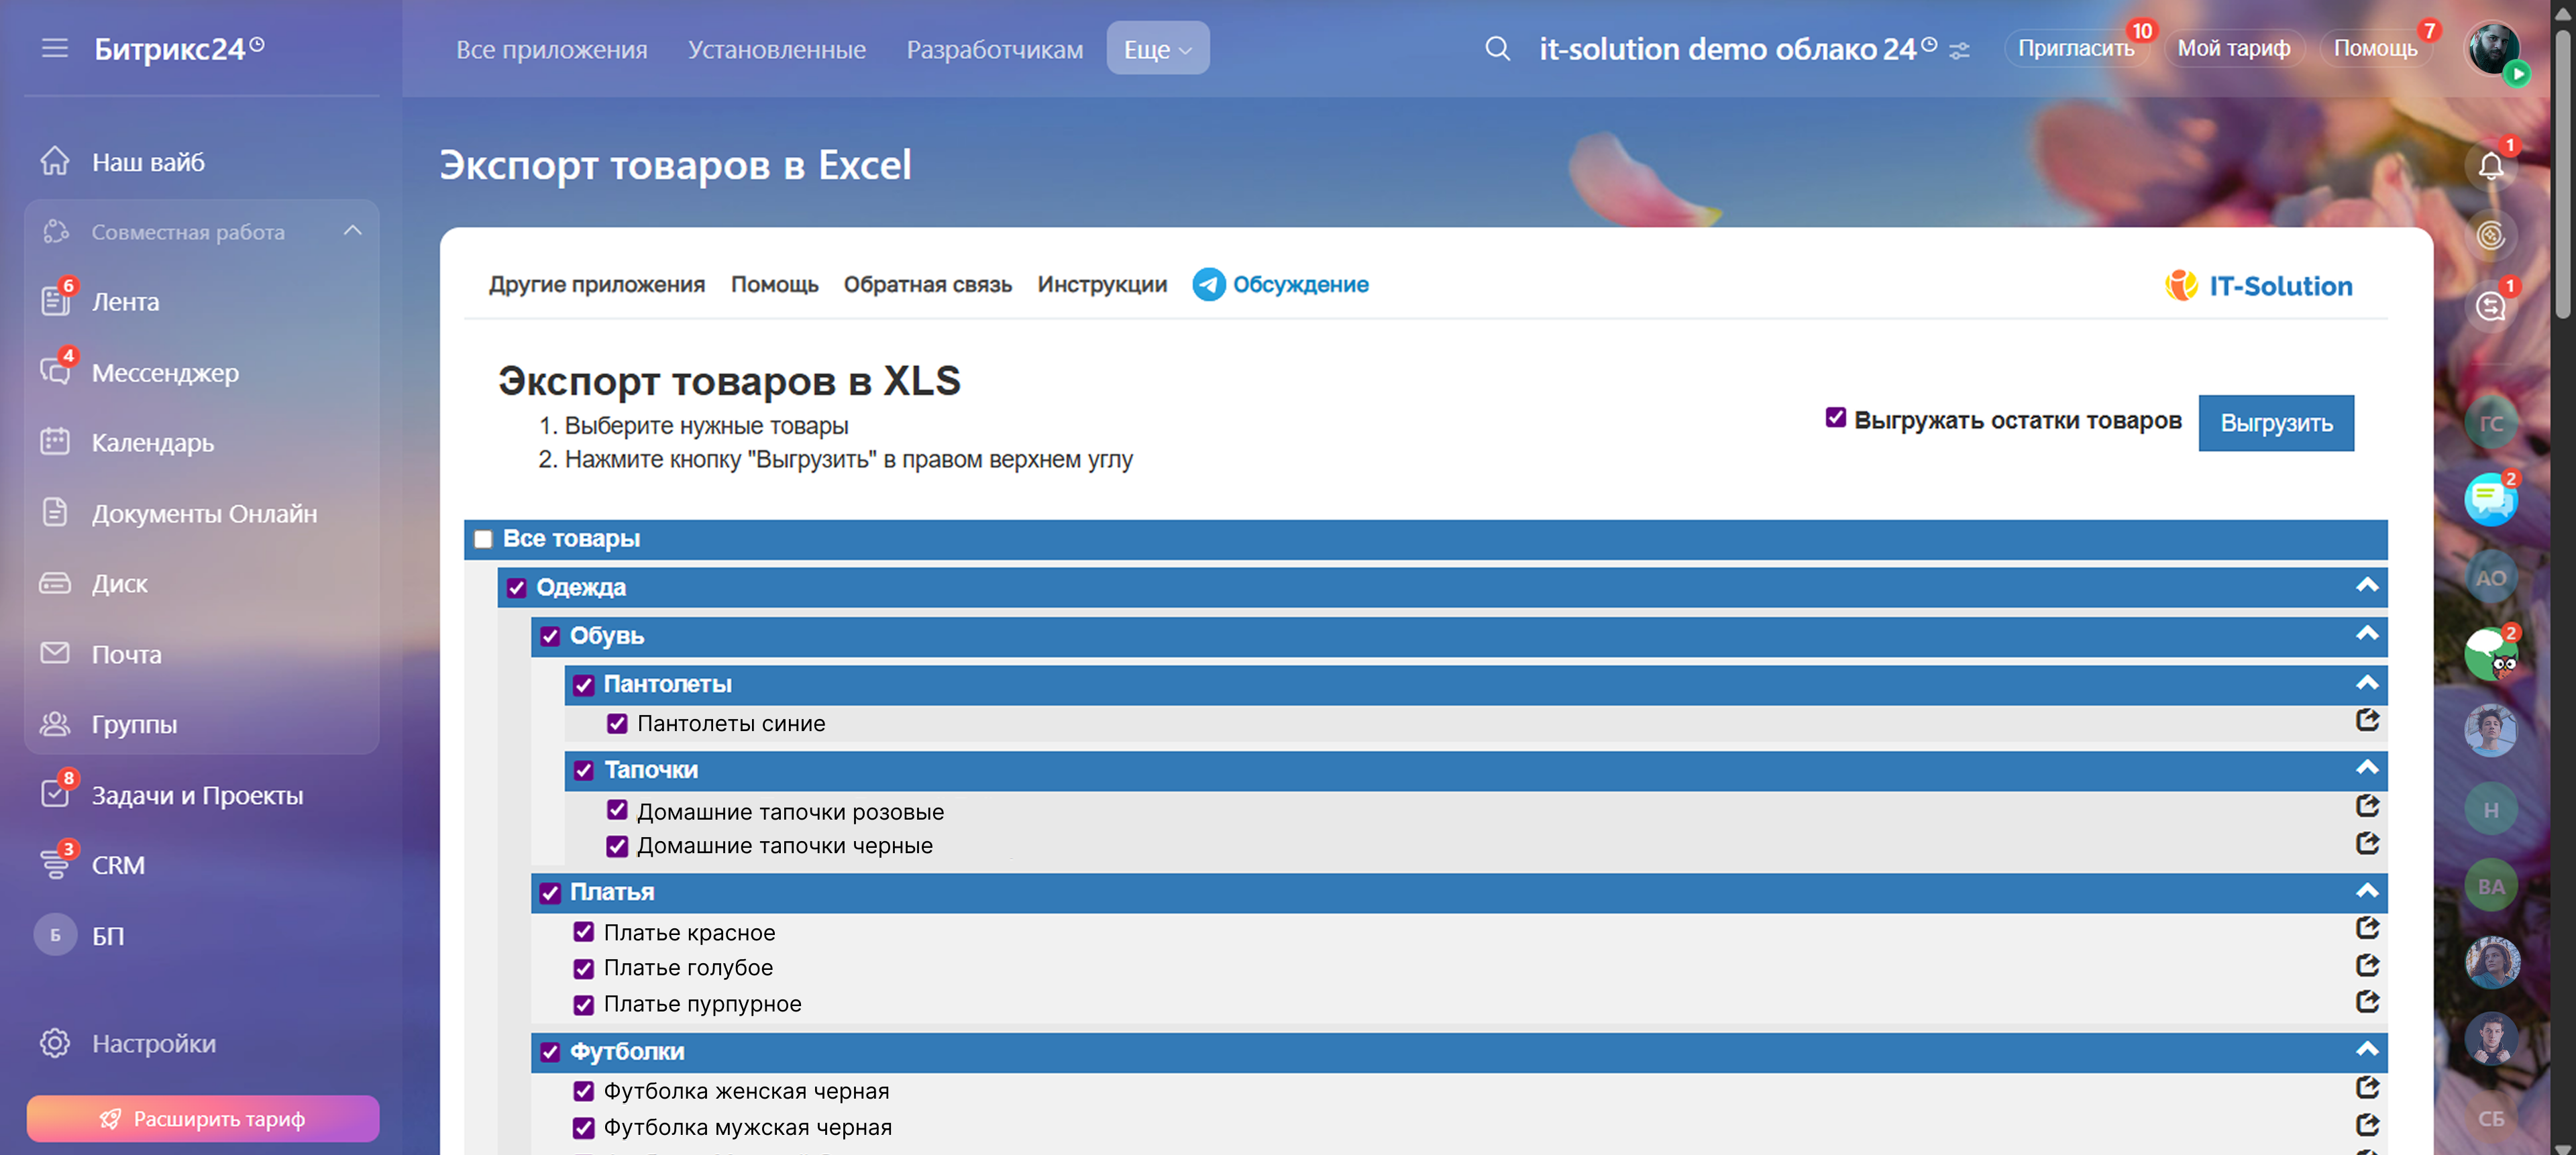Open the Диск sidebar item
Image resolution: width=2576 pixels, height=1155 pixels.
119,583
